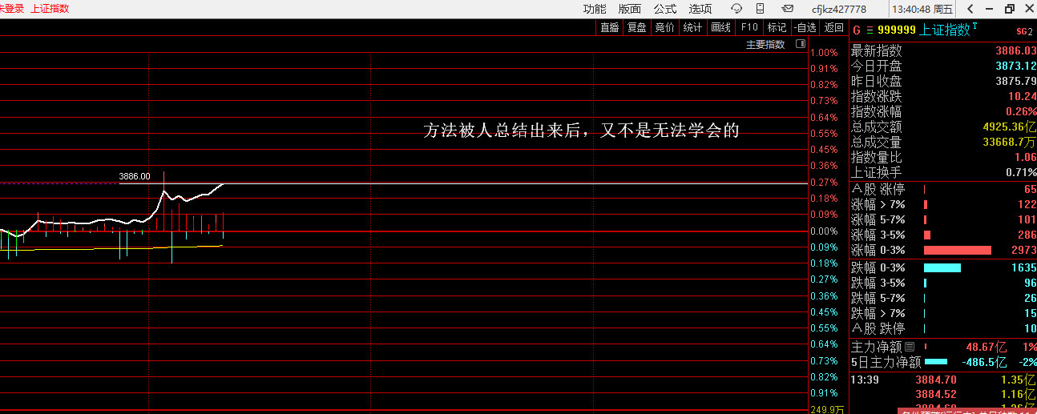The image size is (1037, 414).
Task: Click the 5日主力净额 value -486.5亿
Action: click(x=983, y=362)
